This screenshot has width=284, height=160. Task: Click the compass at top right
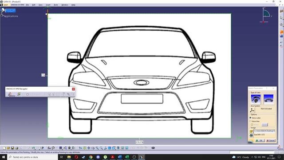pos(265,15)
